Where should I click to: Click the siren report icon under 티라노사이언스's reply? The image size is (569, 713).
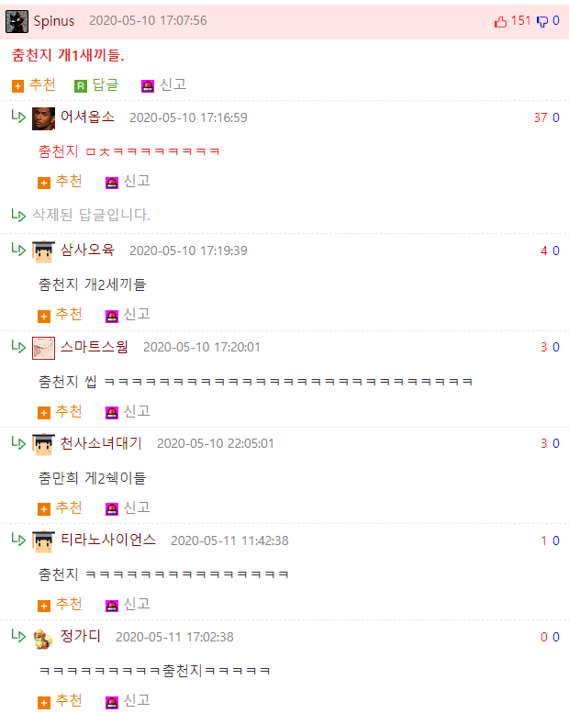[112, 606]
